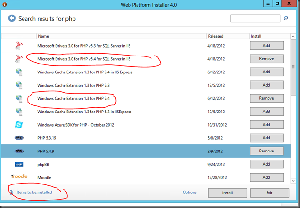Click the search magnifier icon
The image size is (300, 208).
pos(286,18)
